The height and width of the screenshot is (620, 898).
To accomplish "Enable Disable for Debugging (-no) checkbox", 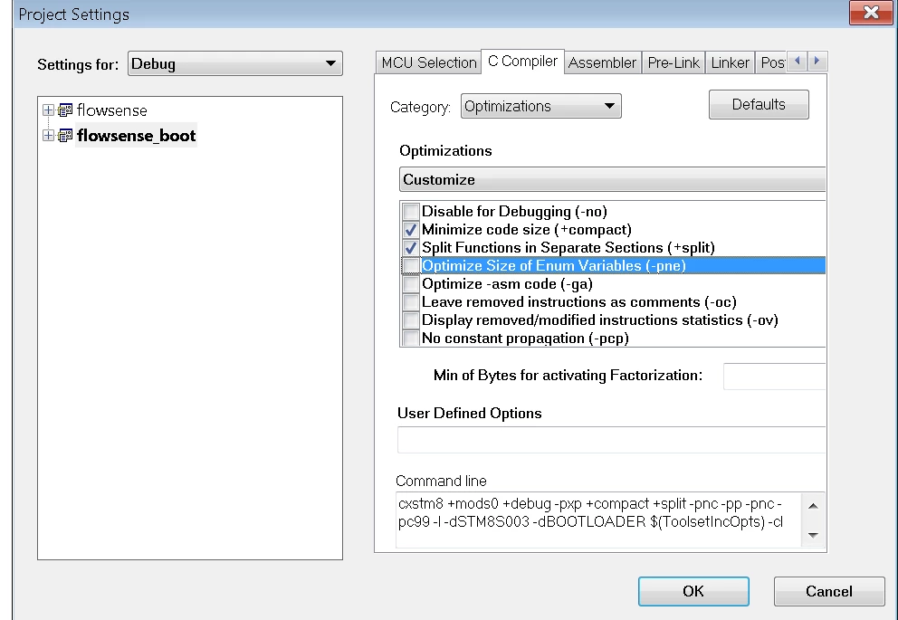I will 411,211.
